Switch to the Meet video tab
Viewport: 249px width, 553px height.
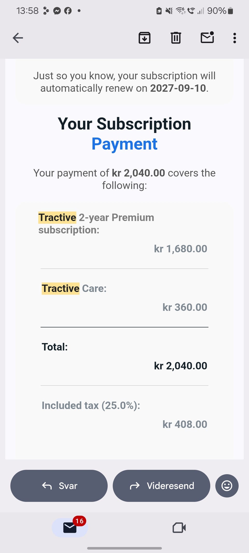[x=179, y=527]
